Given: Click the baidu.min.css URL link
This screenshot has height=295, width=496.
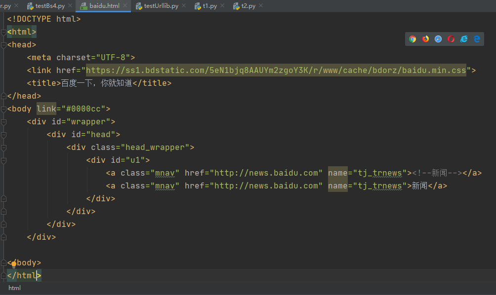Looking at the screenshot, I should tap(276, 70).
